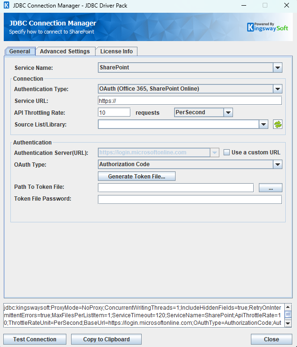The width and height of the screenshot is (297, 347).
Task: Click the Token File Password: label
Action: pyautogui.click(x=43, y=198)
